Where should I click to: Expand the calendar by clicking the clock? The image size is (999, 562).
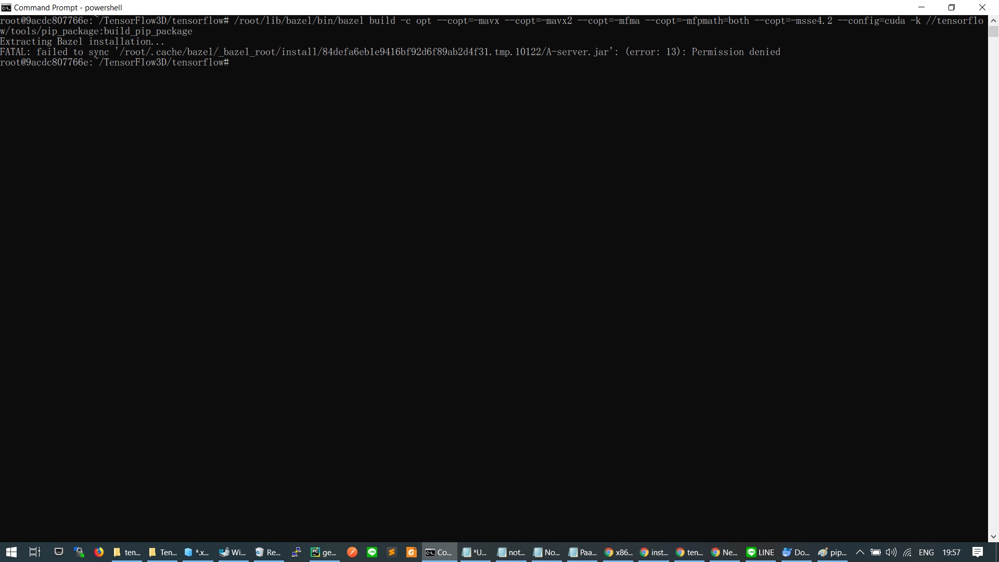[x=951, y=552]
